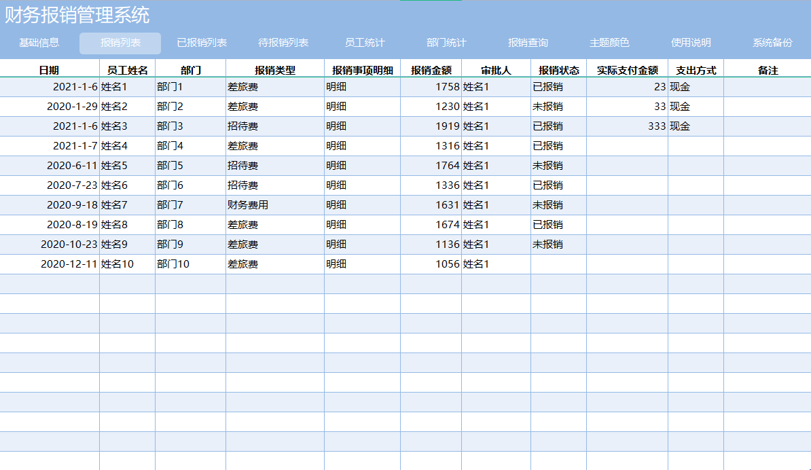Click the date cell 2020-1-29

50,107
